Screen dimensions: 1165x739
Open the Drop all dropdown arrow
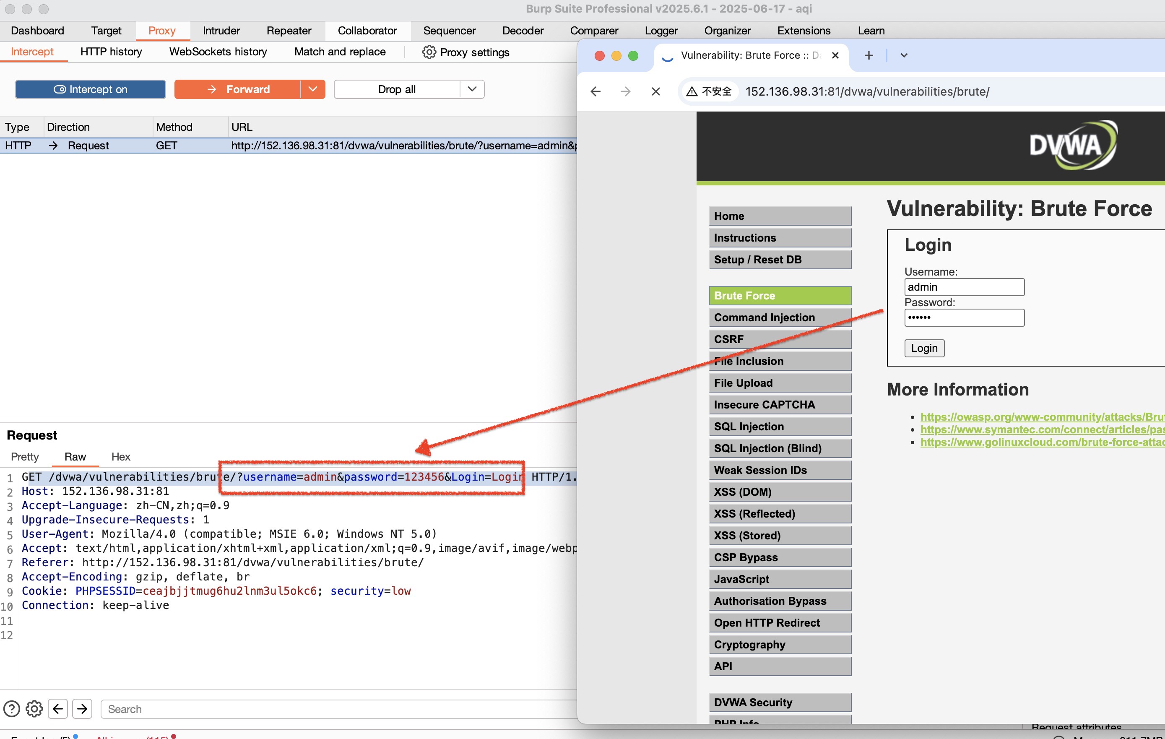point(472,89)
